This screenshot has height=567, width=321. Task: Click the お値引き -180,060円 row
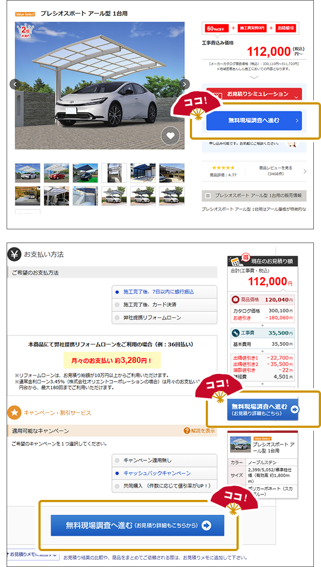tap(263, 318)
